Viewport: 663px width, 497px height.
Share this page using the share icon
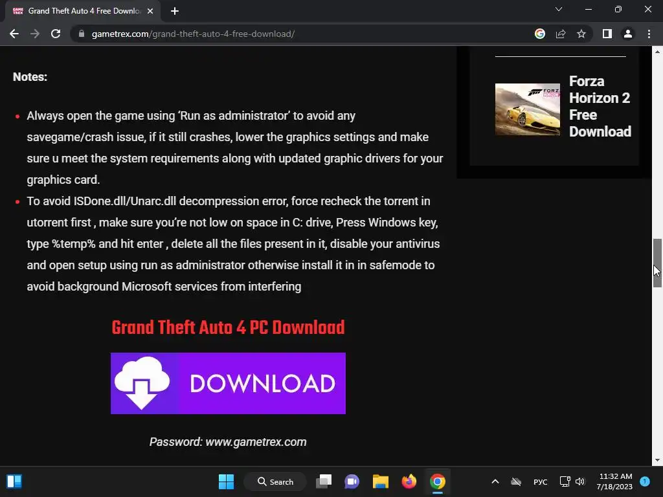(x=561, y=34)
